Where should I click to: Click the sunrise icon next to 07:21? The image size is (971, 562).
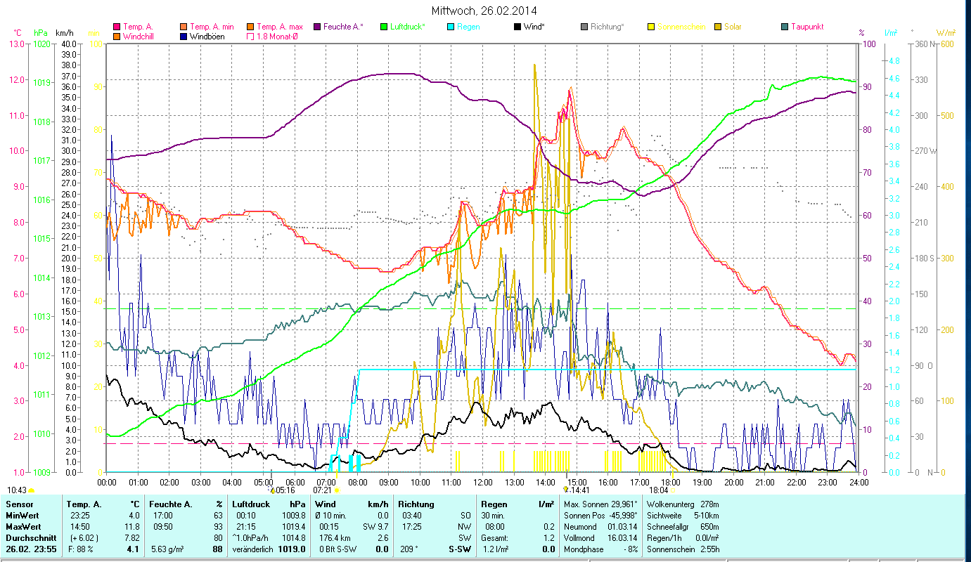[x=336, y=490]
